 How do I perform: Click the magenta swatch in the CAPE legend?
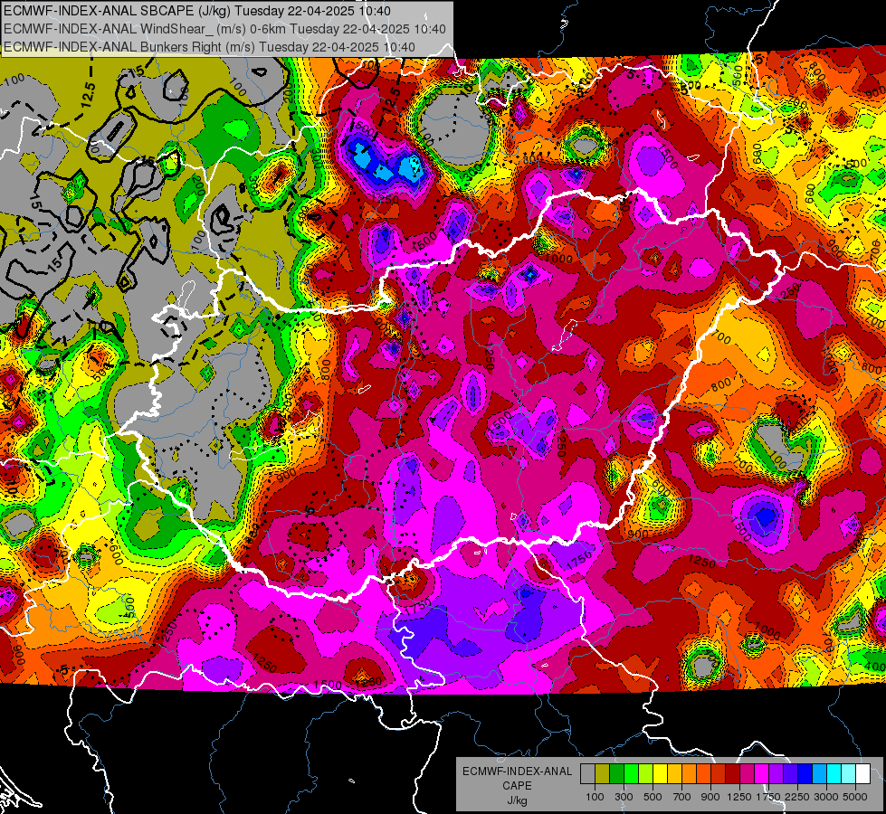click(762, 774)
